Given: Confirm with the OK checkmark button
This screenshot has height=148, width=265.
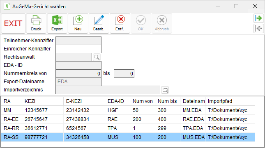Looking at the screenshot, I should point(141,23).
